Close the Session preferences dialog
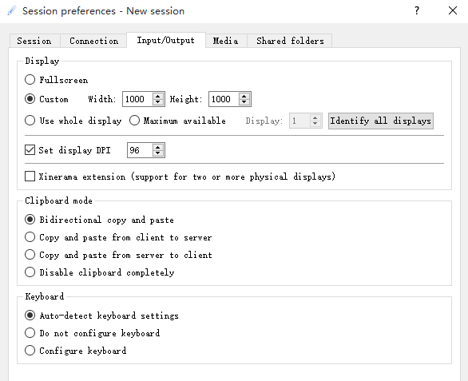Screen dimensions: 468x381 [453, 10]
